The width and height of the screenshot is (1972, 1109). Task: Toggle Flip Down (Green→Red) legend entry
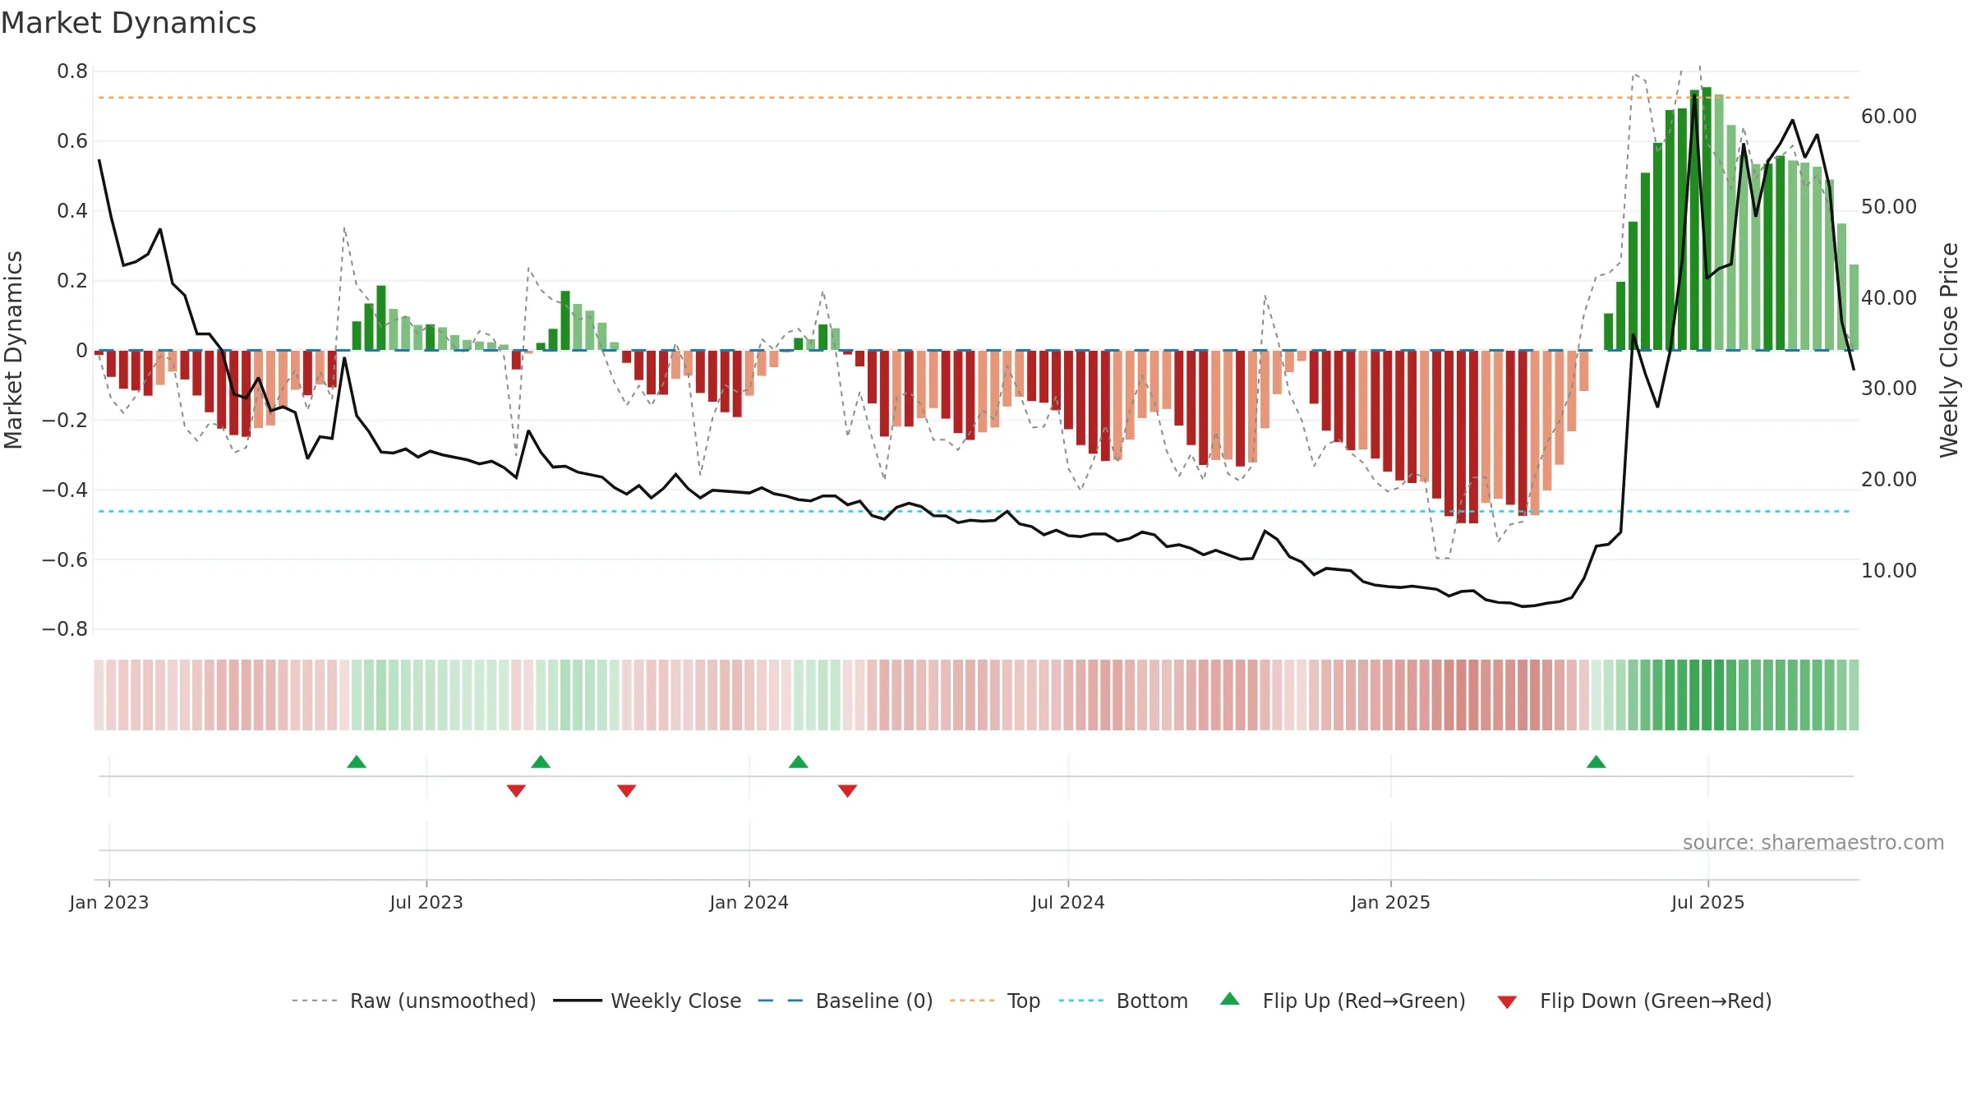pos(1634,1001)
